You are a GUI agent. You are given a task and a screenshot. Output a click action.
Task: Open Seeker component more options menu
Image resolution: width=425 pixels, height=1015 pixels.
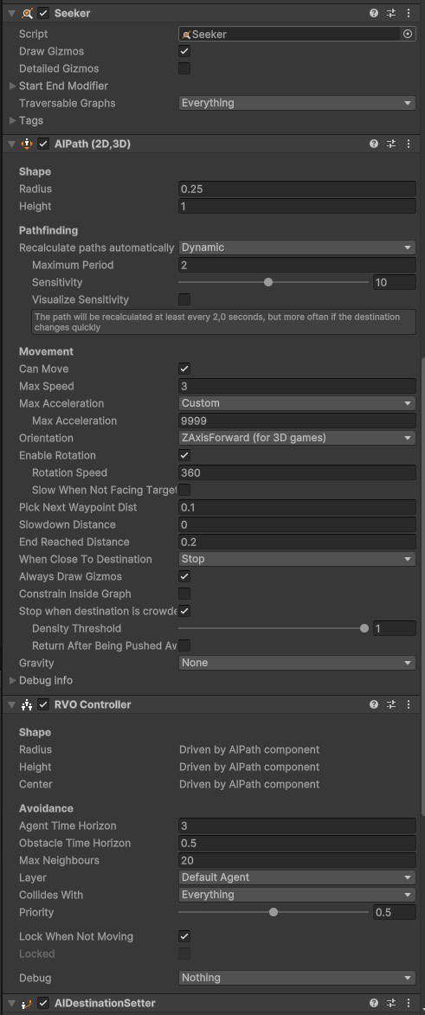point(409,13)
